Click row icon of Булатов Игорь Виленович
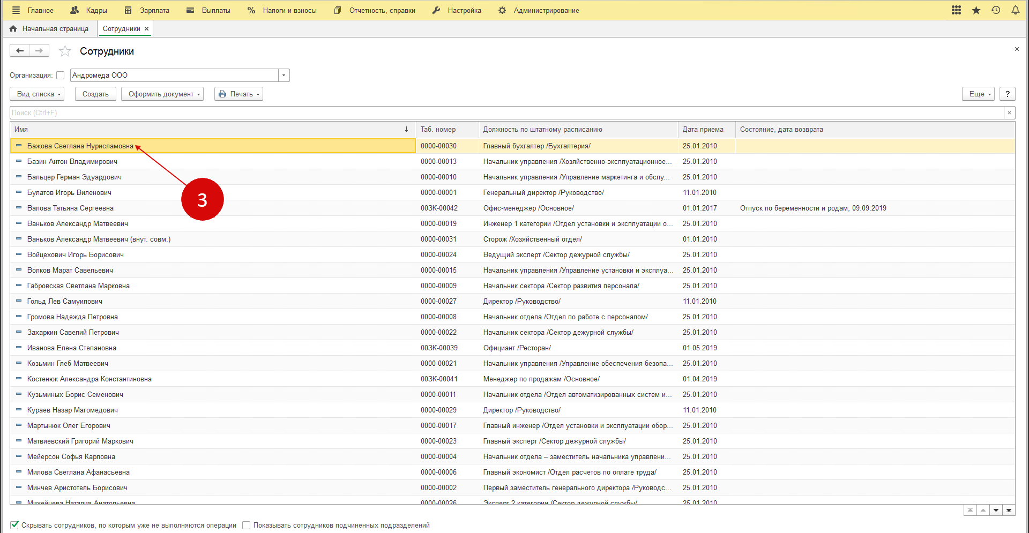Viewport: 1029px width, 533px height. (x=19, y=192)
